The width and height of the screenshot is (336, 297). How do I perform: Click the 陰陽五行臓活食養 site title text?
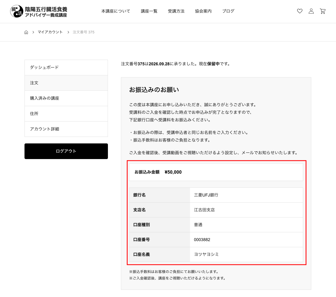(x=46, y=9)
